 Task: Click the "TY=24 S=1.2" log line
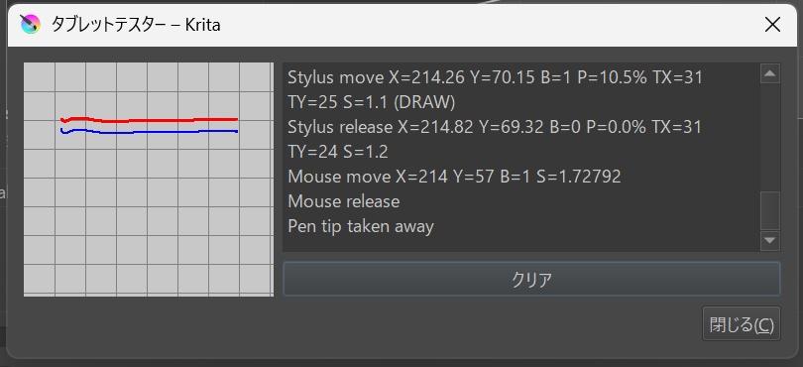point(337,152)
